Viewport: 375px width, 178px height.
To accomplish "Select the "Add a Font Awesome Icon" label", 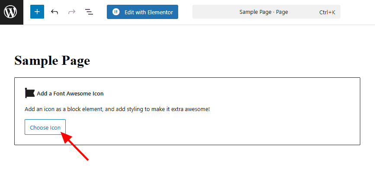I will [x=70, y=93].
